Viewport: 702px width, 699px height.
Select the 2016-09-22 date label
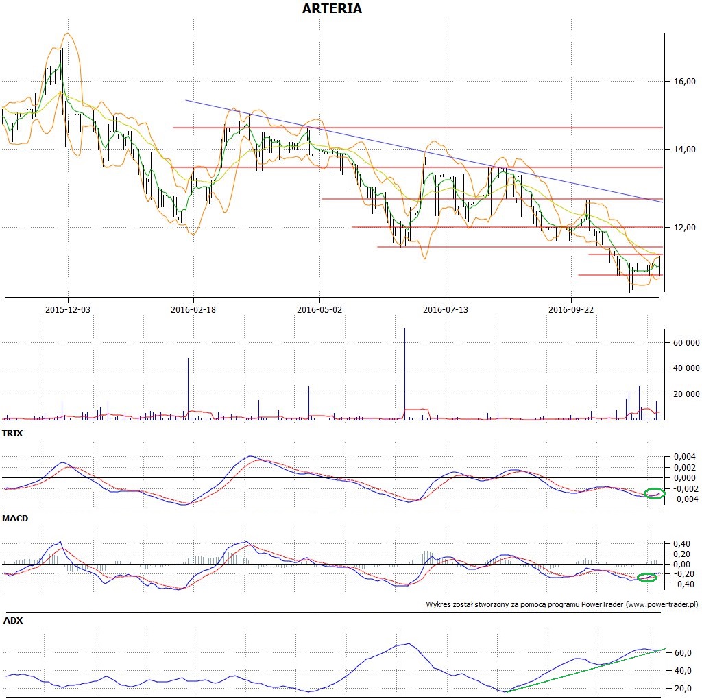pyautogui.click(x=571, y=309)
